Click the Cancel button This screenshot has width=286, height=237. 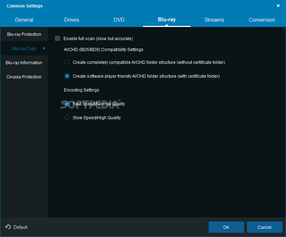pos(264,227)
